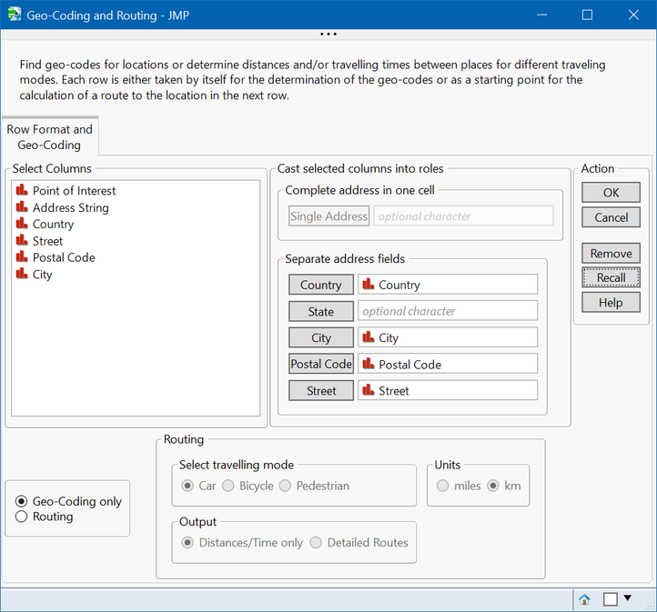Select the Routing radio button

(x=21, y=517)
